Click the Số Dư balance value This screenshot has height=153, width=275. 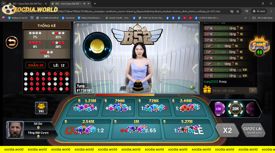(38, 128)
